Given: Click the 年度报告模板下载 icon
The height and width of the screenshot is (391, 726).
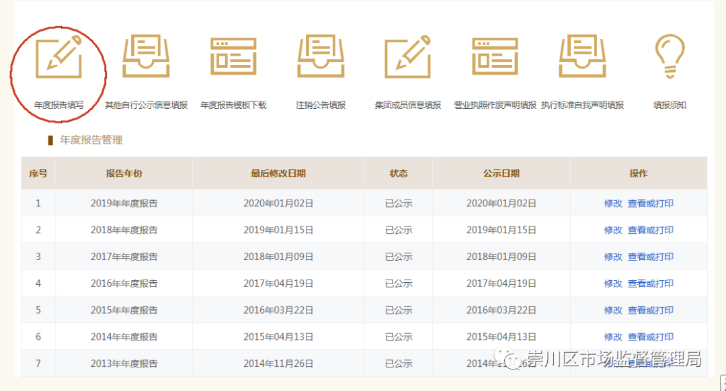Looking at the screenshot, I should click(233, 56).
